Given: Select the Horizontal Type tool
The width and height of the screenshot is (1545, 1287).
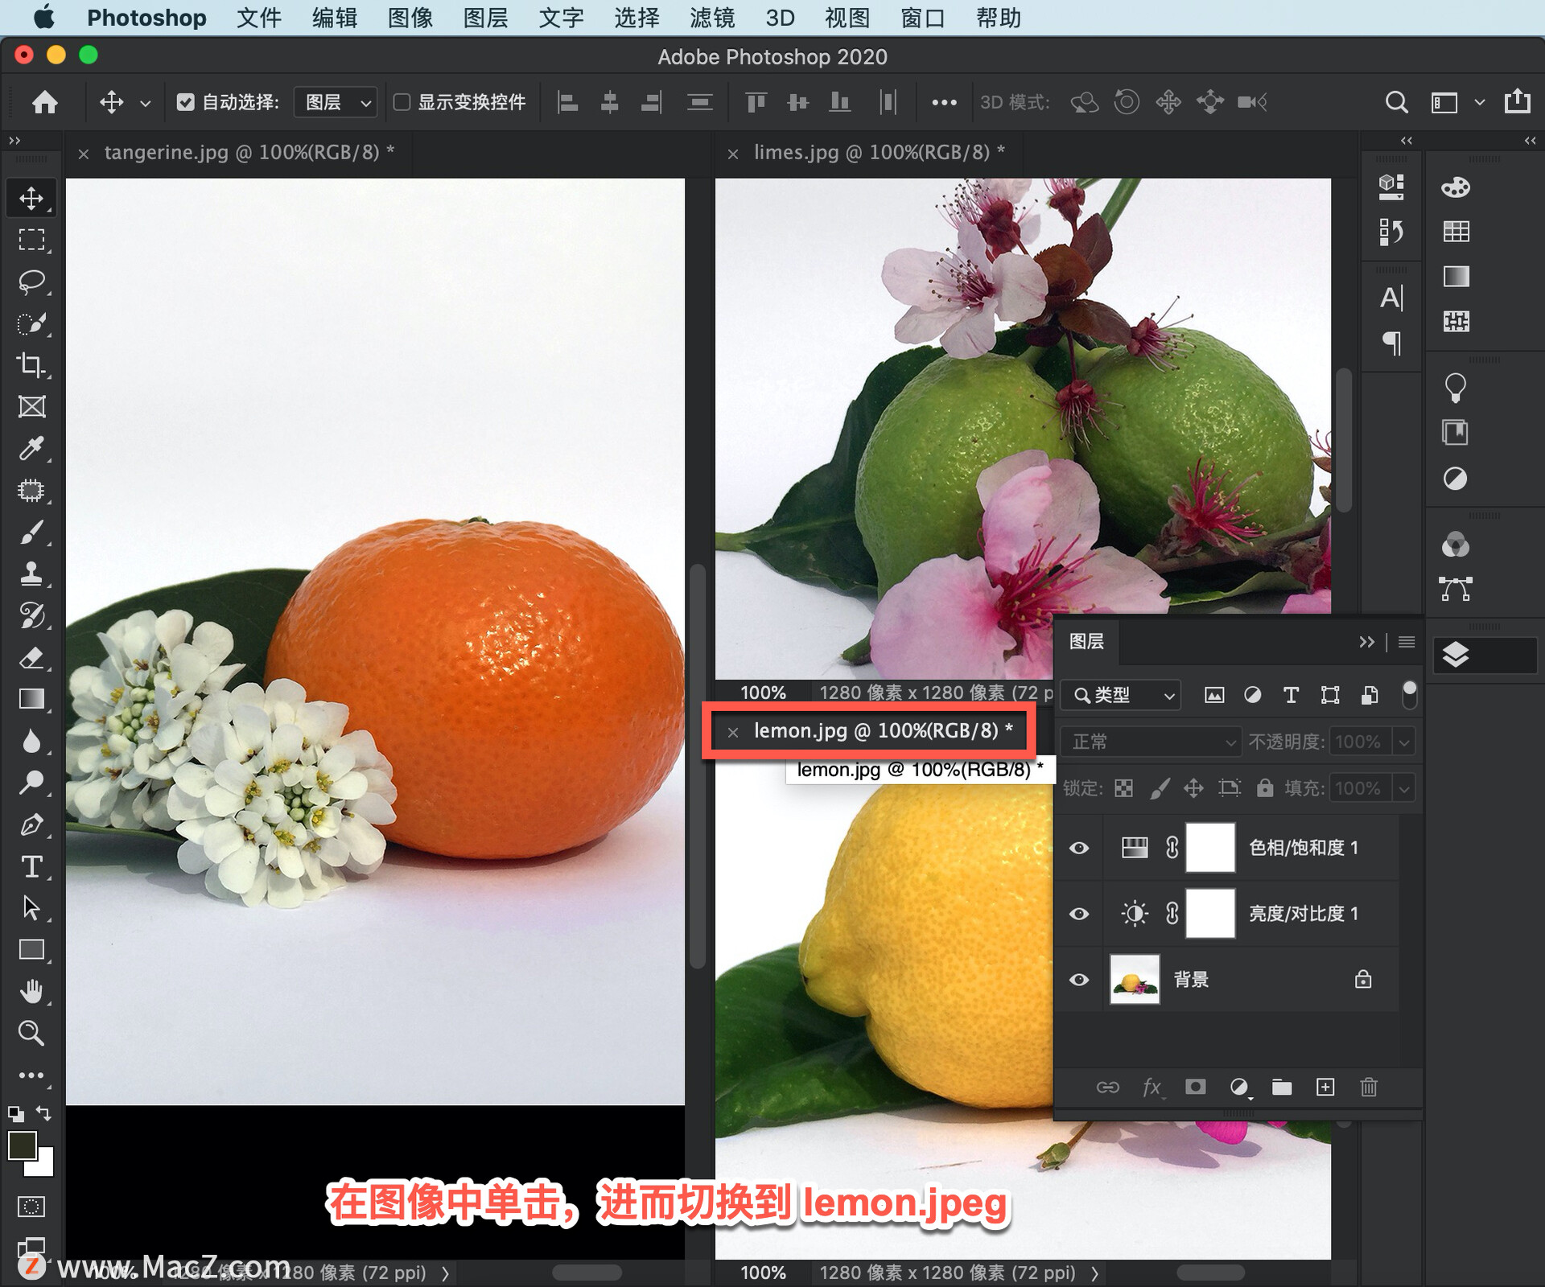Looking at the screenshot, I should coord(31,866).
